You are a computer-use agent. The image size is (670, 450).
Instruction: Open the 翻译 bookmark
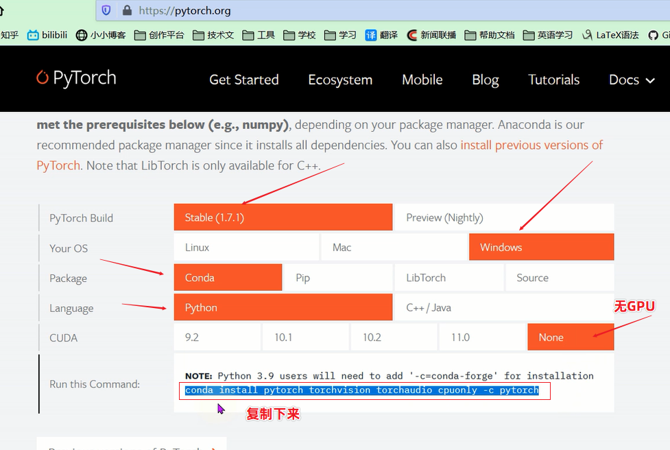(x=381, y=35)
